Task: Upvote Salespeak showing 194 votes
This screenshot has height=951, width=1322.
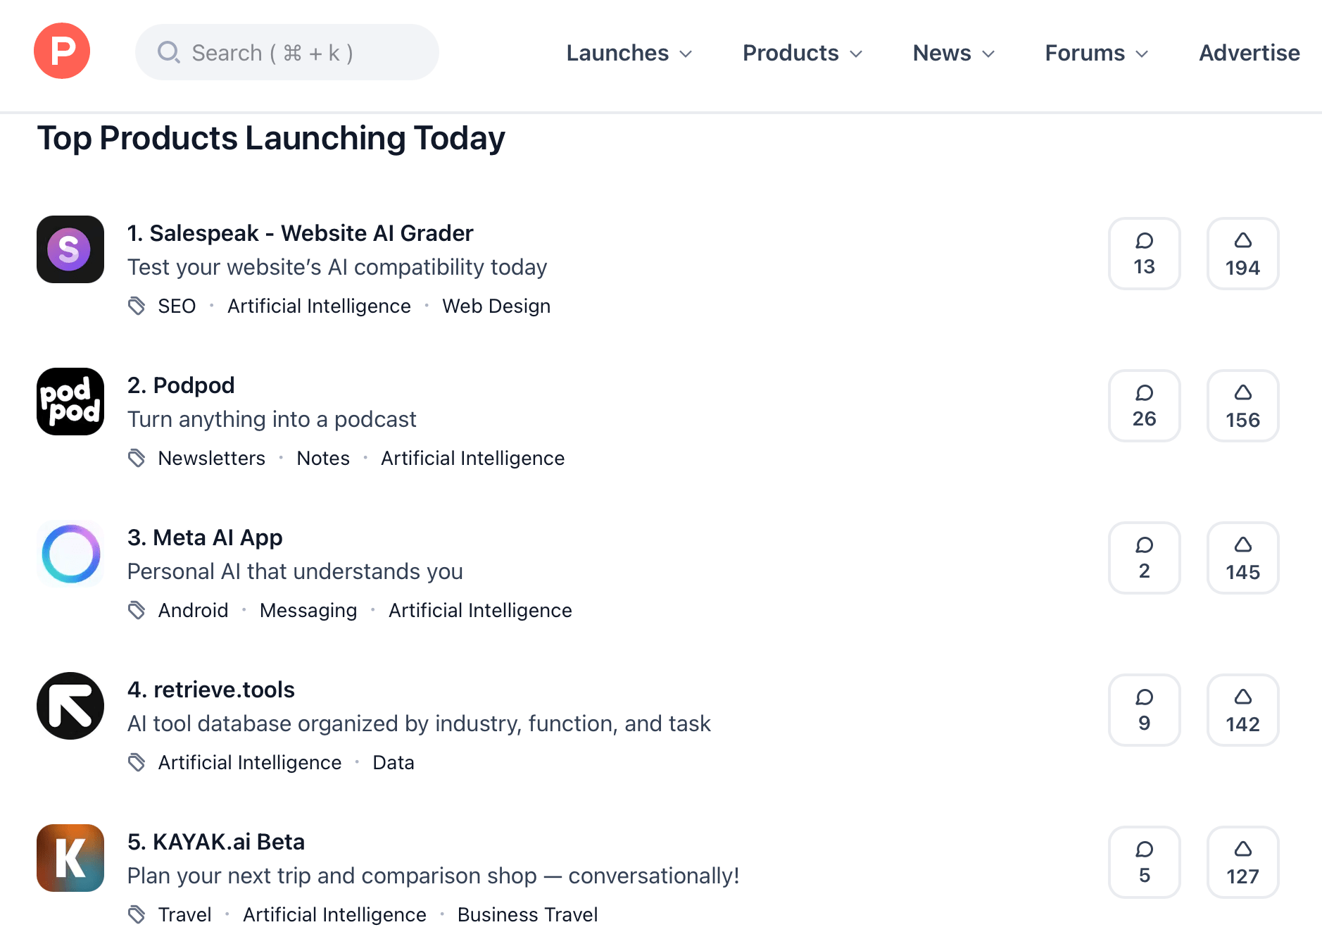Action: pos(1243,254)
